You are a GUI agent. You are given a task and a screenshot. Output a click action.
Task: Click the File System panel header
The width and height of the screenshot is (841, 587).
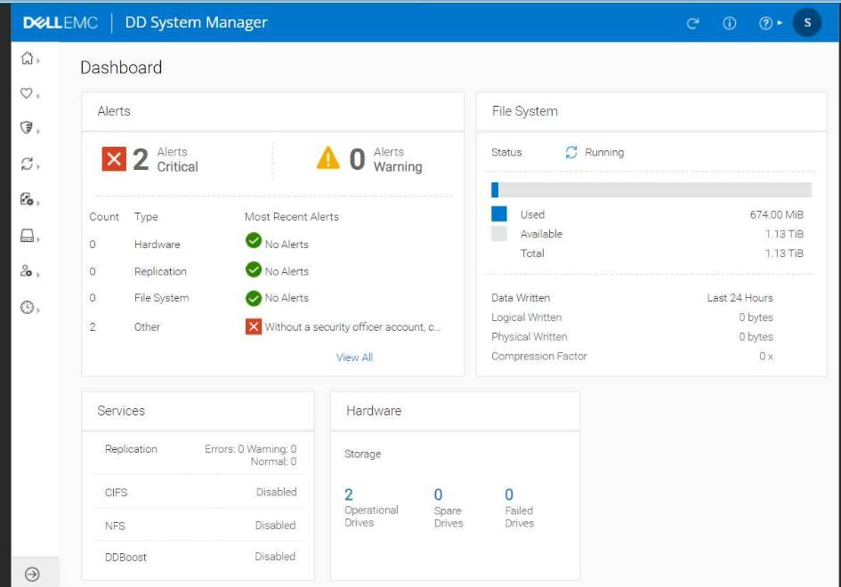651,111
